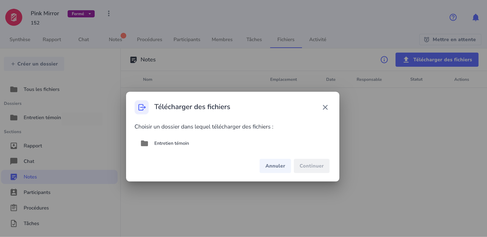Click the Créer un dossier button
This screenshot has width=487, height=237.
point(34,64)
